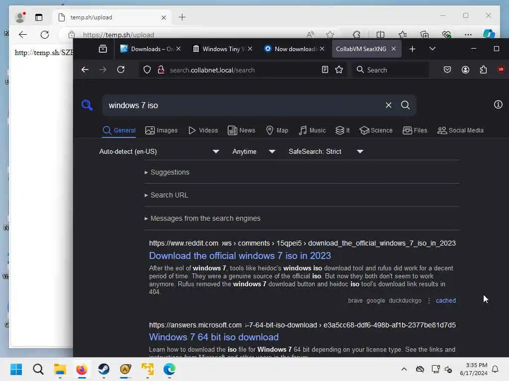Open Edge Copilot icon
The height and width of the screenshot is (381, 509).
(489, 34)
